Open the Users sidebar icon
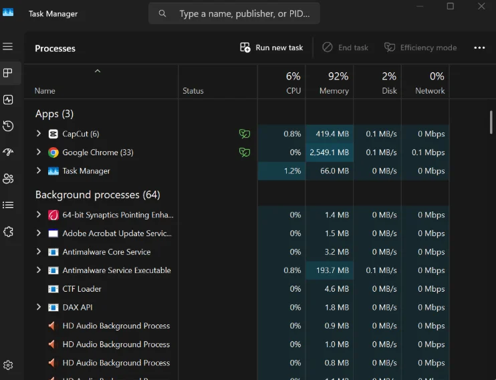496x380 pixels. [8, 179]
